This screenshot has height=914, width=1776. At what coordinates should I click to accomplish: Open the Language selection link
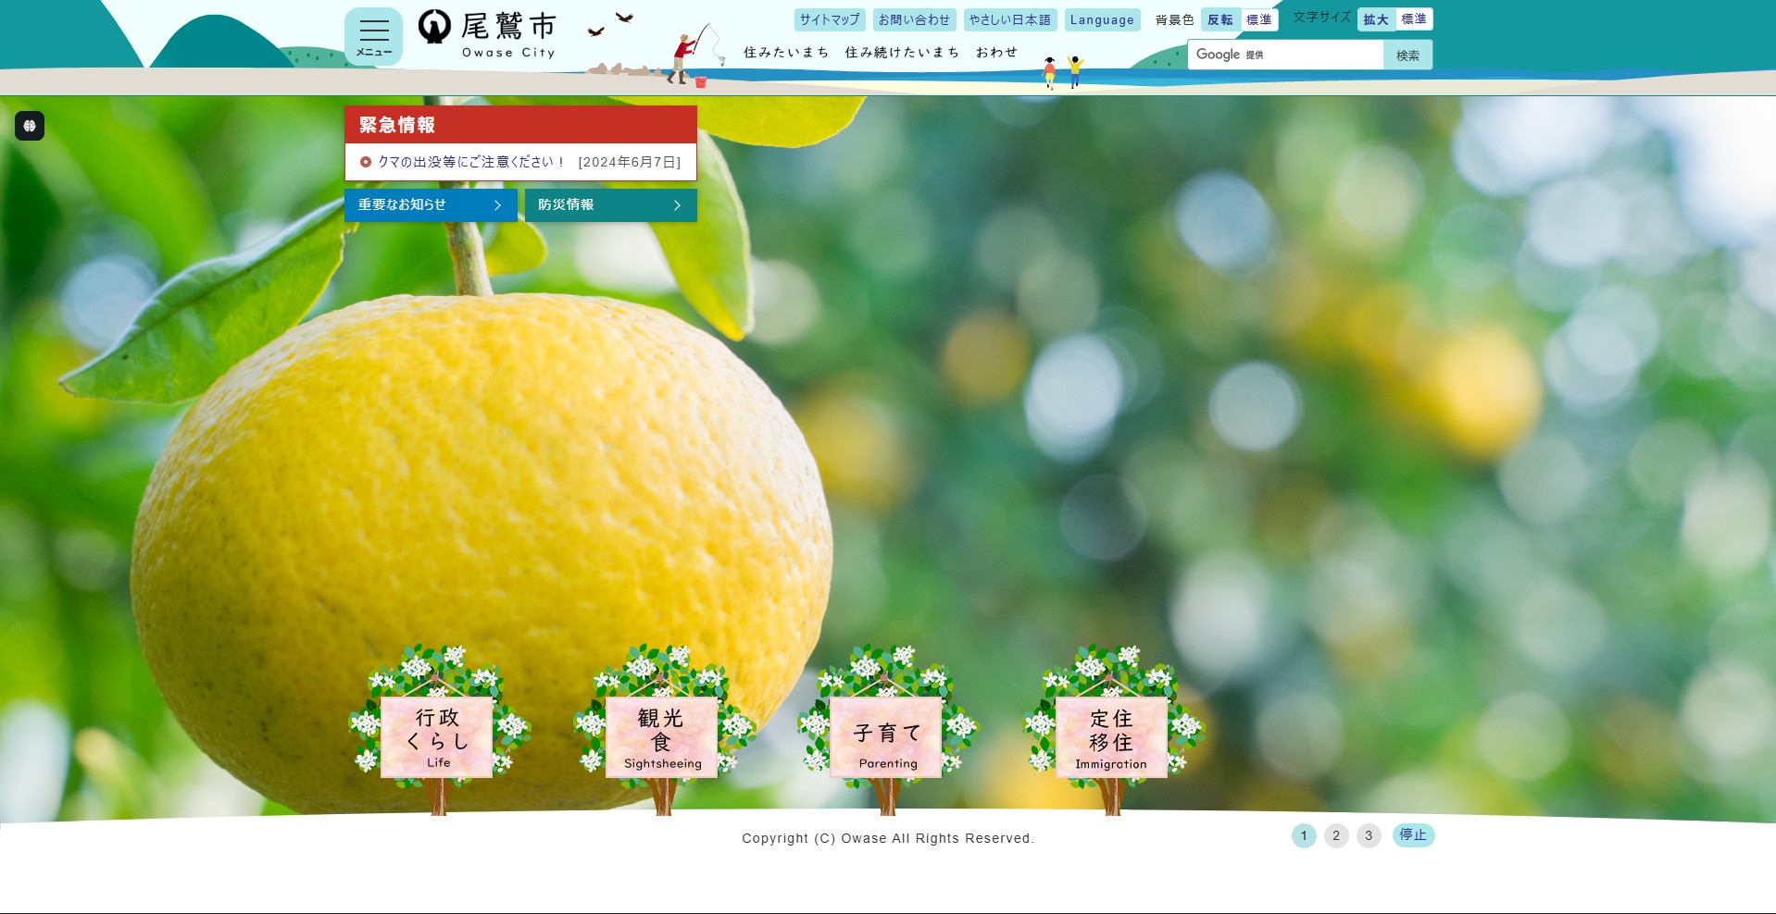pyautogui.click(x=1102, y=19)
